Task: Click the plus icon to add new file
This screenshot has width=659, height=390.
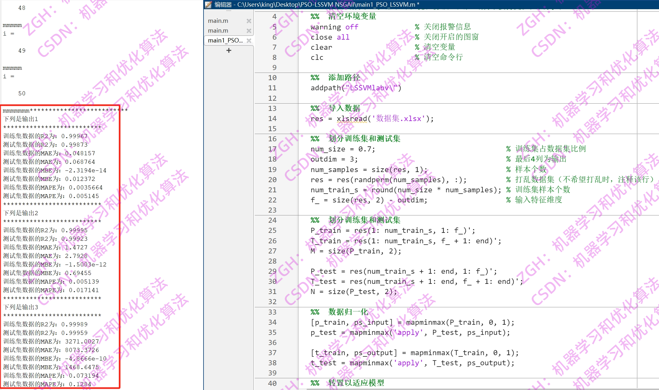Action: [229, 50]
